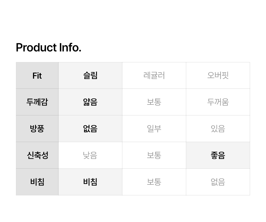Screen dimensions: 266x222
Task: Pick 두꺼움 thickness option
Action: [218, 102]
